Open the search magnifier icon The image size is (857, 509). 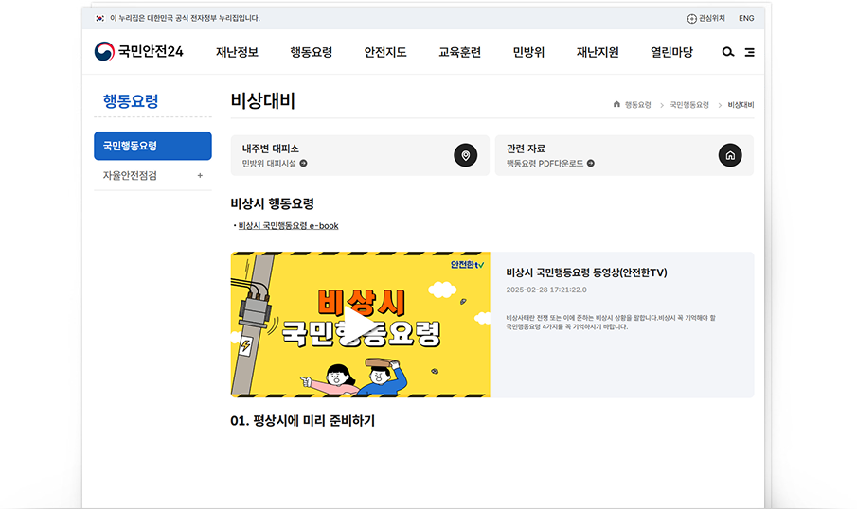pyautogui.click(x=727, y=52)
